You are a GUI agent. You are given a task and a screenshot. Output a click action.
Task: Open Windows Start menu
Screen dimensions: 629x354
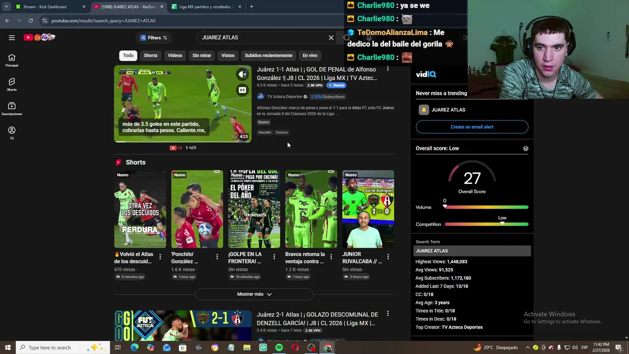coord(7,348)
